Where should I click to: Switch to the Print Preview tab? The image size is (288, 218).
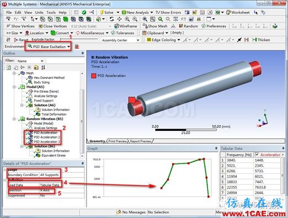tap(118, 141)
